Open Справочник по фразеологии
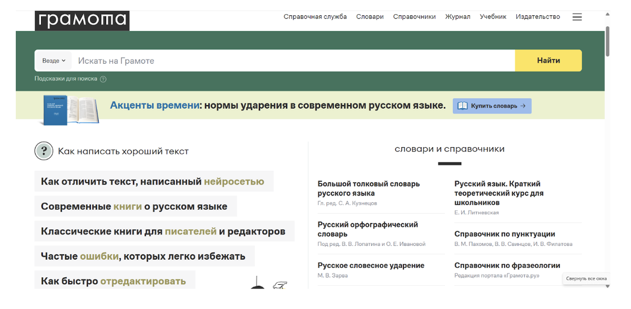Viewport: 631px width, 309px height. pyautogui.click(x=507, y=265)
